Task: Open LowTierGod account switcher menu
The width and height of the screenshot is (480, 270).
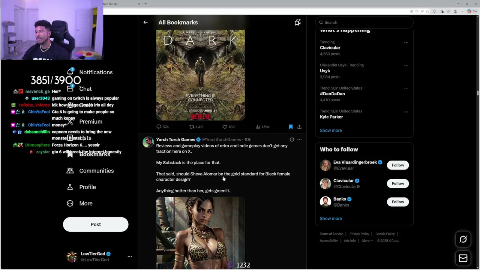Action: click(130, 257)
